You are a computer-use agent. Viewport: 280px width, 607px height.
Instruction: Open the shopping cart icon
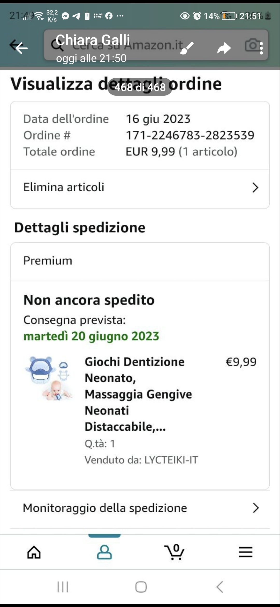click(x=174, y=552)
